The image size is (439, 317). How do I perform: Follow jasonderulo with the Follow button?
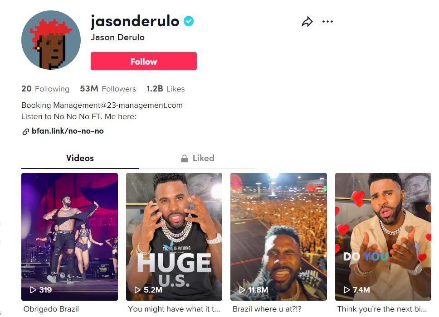click(144, 61)
